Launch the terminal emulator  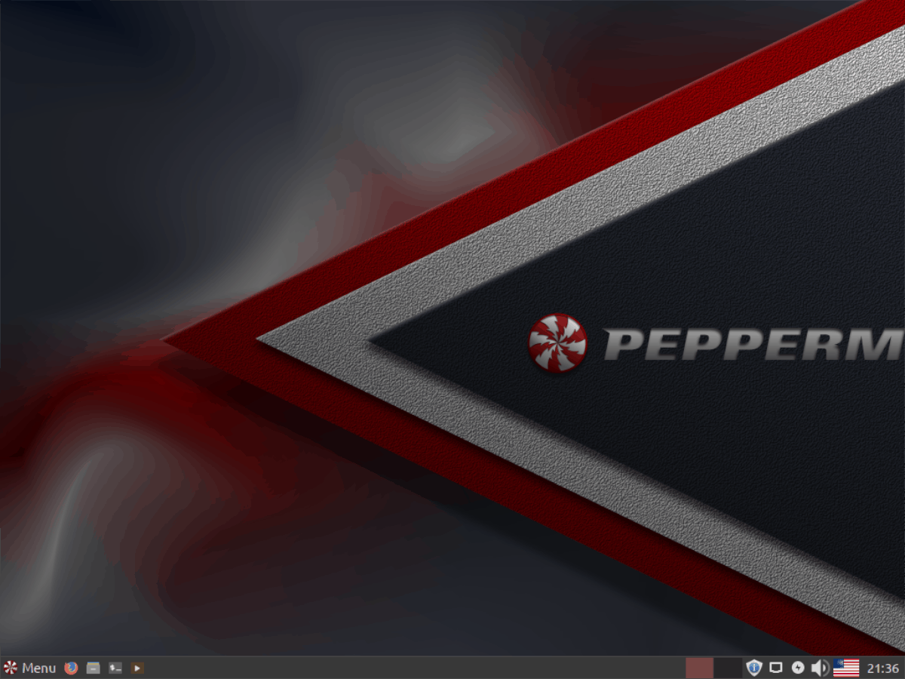[115, 668]
